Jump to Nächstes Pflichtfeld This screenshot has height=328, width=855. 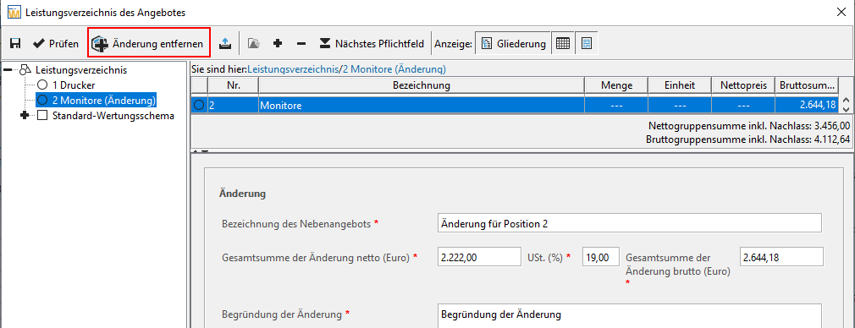372,44
